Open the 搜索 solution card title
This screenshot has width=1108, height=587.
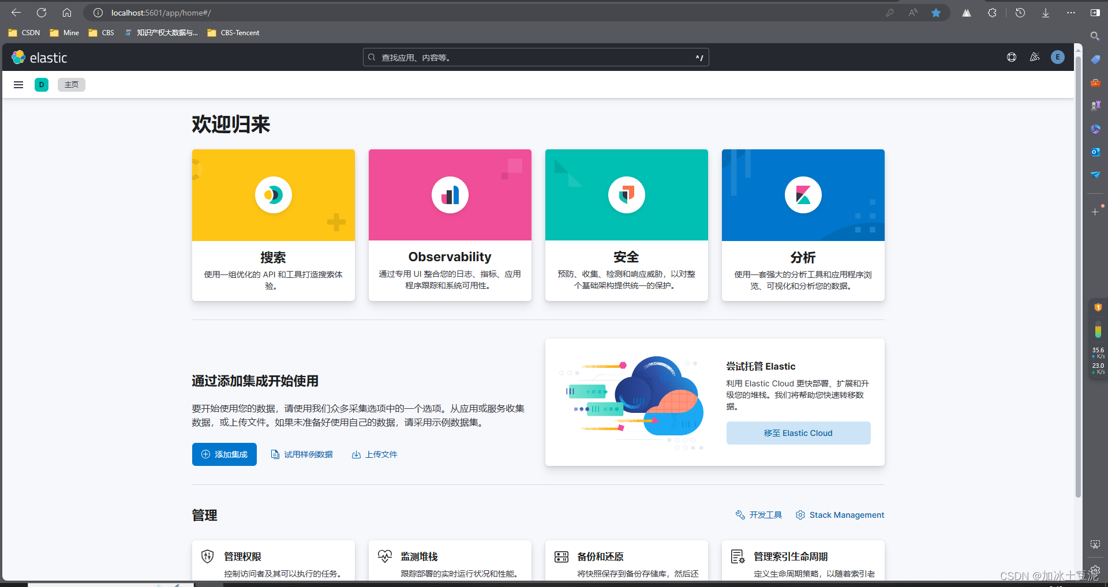pyautogui.click(x=273, y=257)
